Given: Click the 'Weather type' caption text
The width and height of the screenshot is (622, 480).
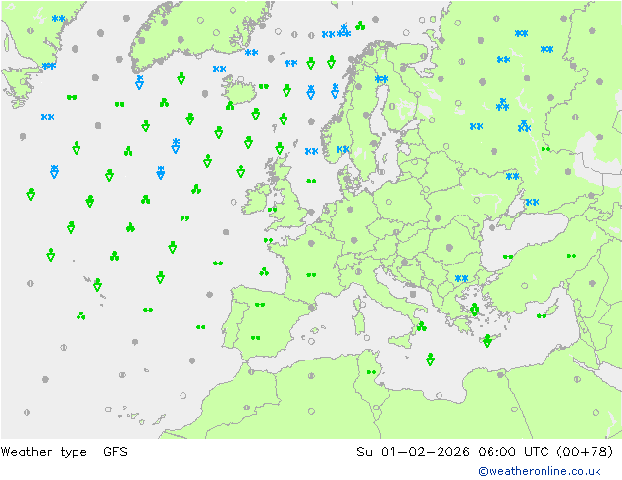Looking at the screenshot, I should pos(43,452).
